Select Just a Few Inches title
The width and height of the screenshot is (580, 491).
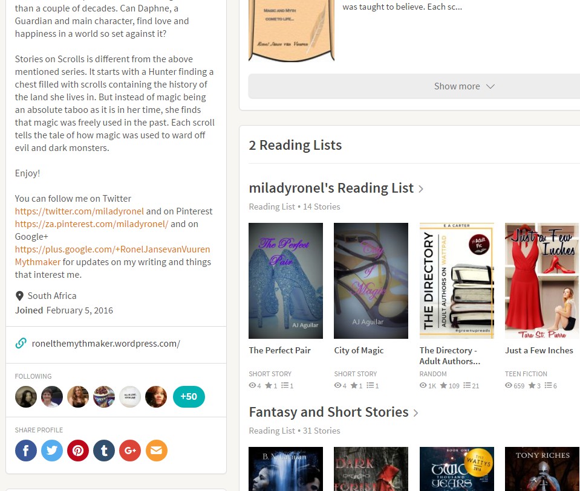tap(539, 350)
